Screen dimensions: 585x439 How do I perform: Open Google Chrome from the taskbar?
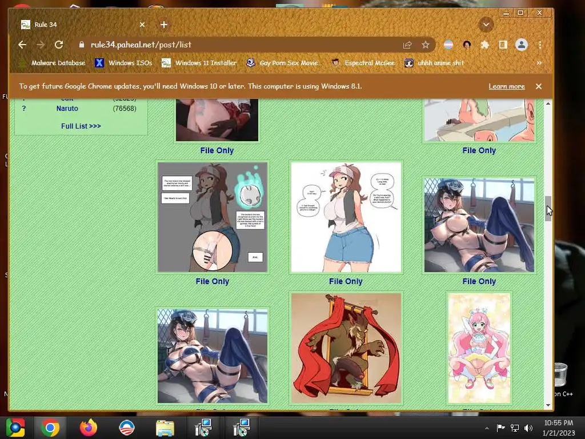coord(50,428)
